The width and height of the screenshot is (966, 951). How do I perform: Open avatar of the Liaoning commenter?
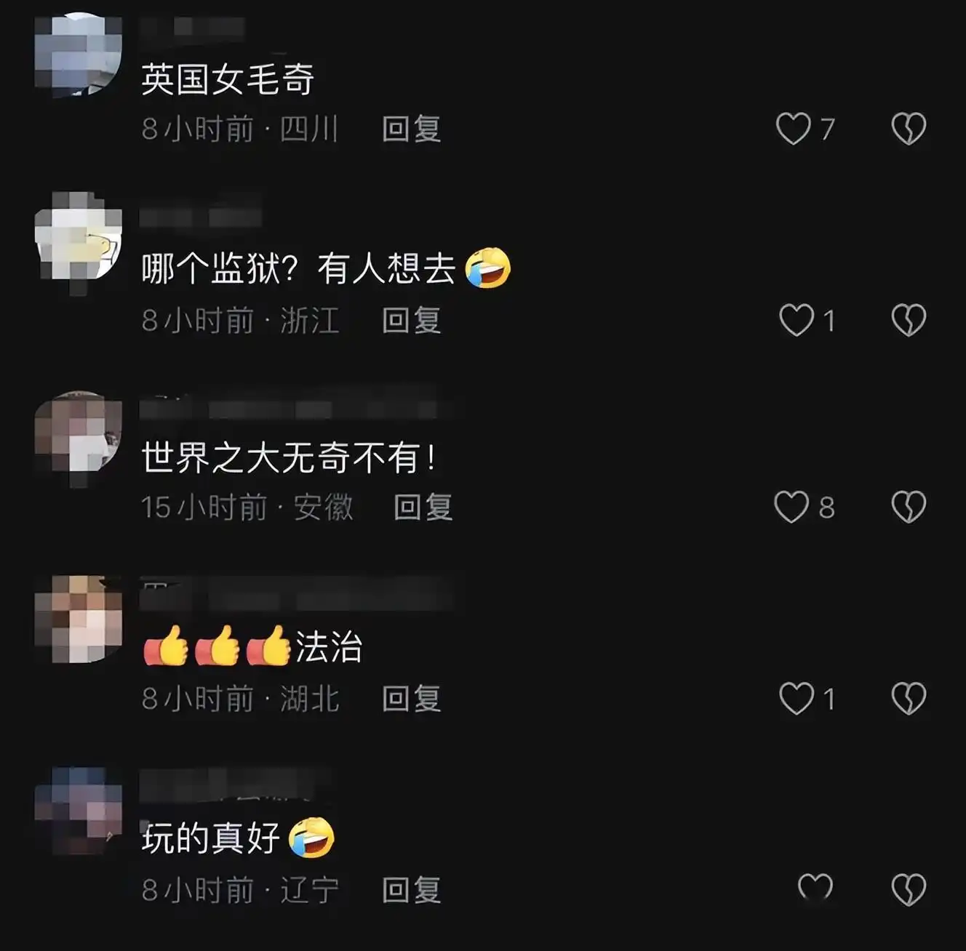78,810
